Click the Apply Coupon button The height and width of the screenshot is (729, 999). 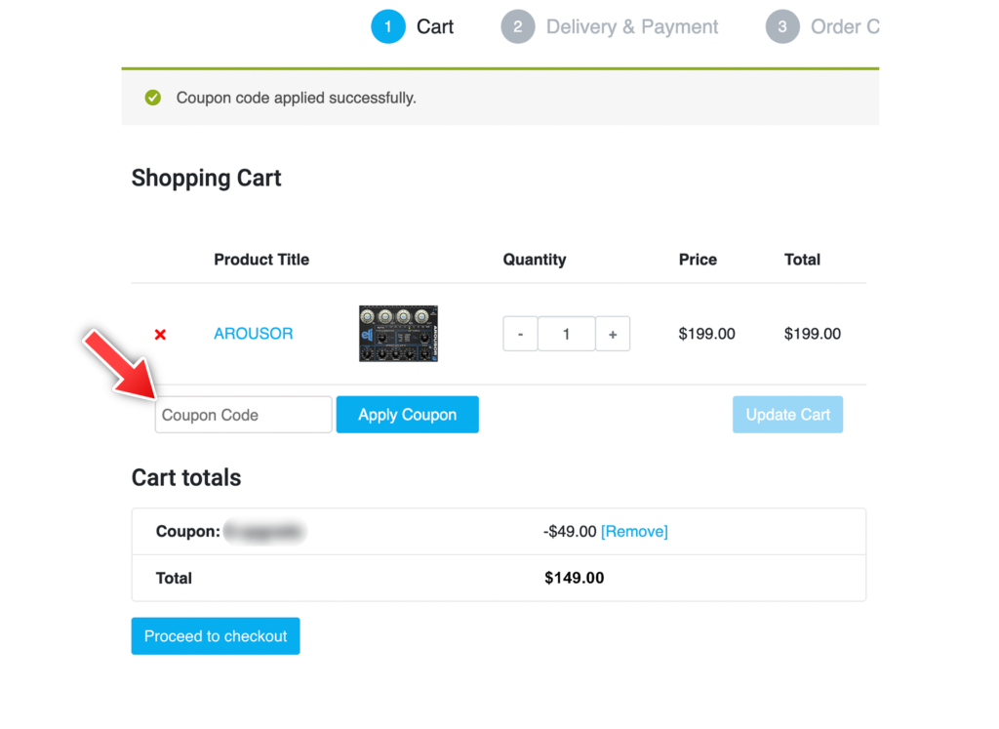coord(408,415)
